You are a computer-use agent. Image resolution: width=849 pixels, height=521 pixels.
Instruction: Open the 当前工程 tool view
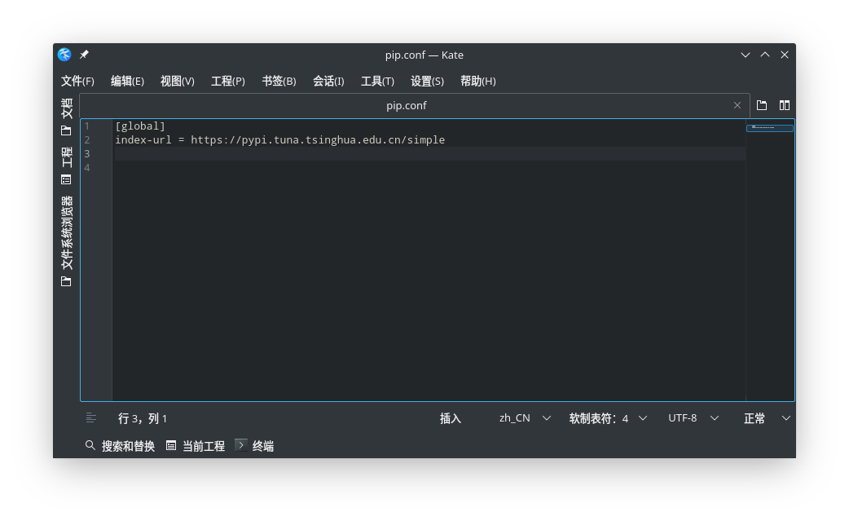coord(196,445)
